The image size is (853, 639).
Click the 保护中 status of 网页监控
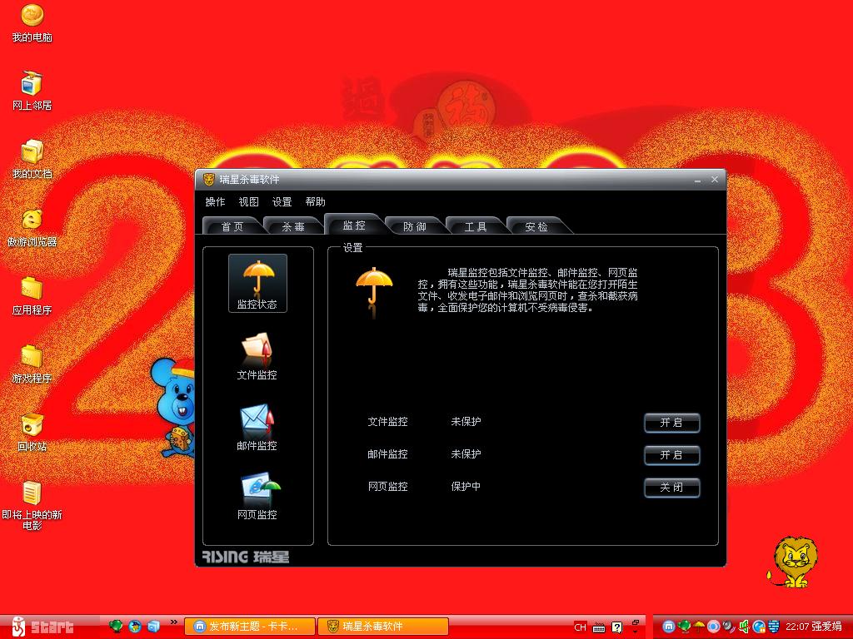click(466, 487)
